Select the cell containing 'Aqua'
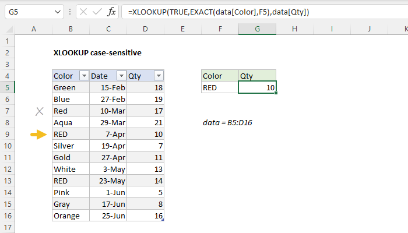 pyautogui.click(x=71, y=122)
